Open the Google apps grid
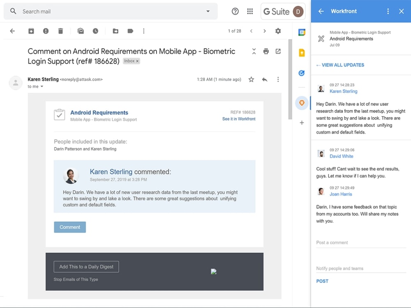 250,11
